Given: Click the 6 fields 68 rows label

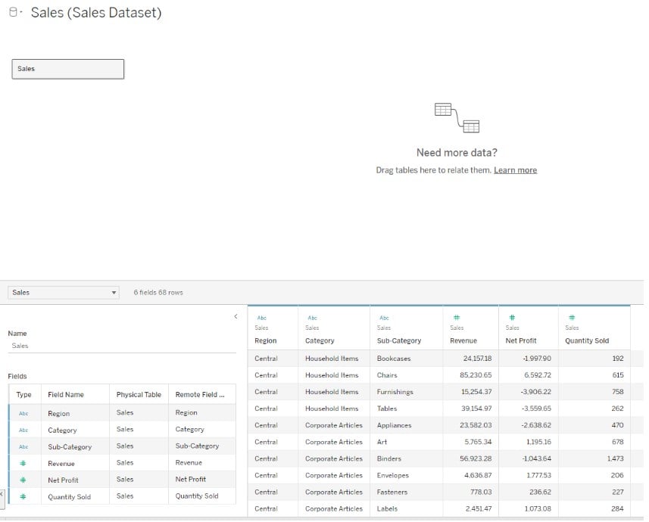Looking at the screenshot, I should [x=158, y=293].
